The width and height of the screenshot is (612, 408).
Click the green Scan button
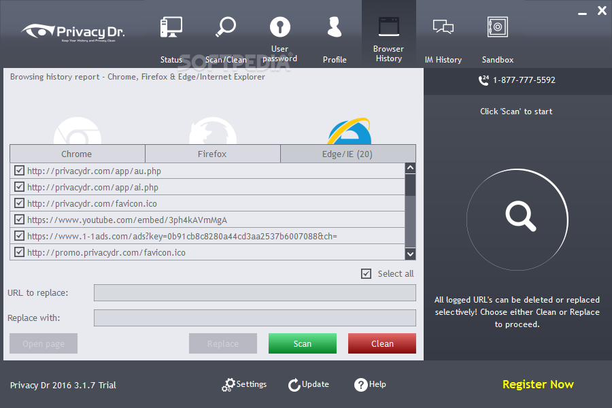pyautogui.click(x=303, y=343)
